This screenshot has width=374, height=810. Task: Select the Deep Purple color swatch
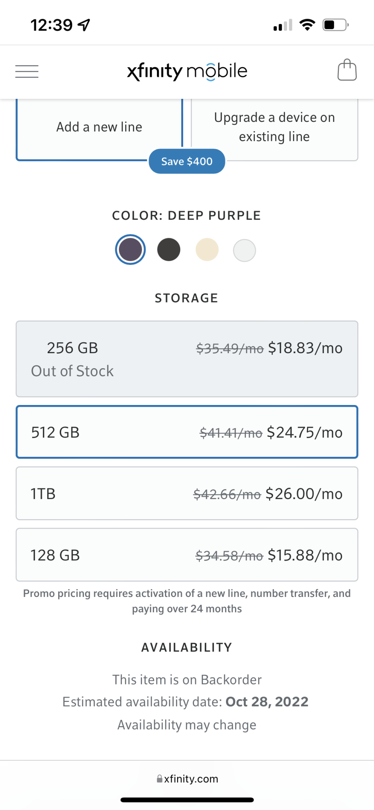click(130, 249)
